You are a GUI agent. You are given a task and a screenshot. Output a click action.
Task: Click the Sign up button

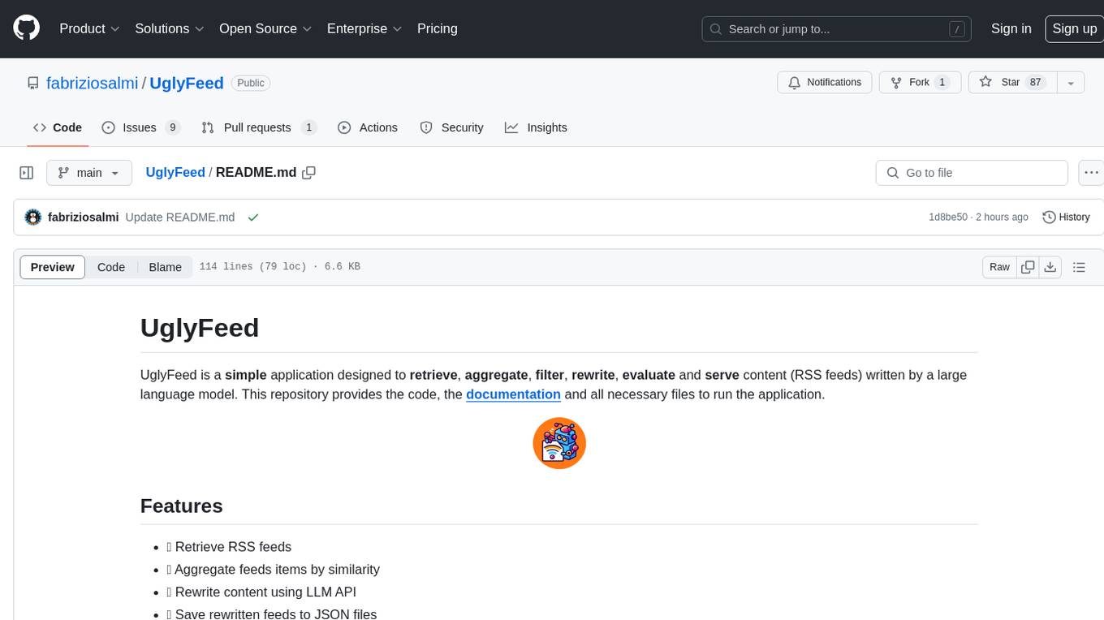[x=1074, y=28]
